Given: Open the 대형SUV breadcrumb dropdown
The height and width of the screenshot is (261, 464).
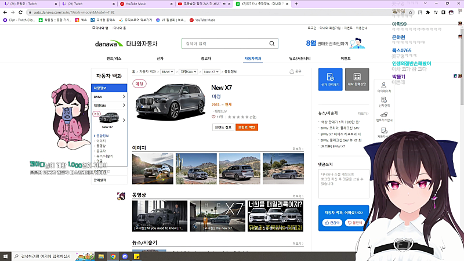Looking at the screenshot, I should 188,71.
